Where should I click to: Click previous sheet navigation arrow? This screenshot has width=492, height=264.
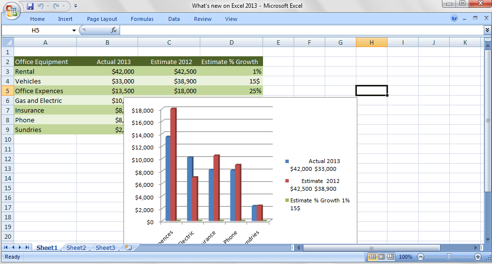click(x=13, y=247)
